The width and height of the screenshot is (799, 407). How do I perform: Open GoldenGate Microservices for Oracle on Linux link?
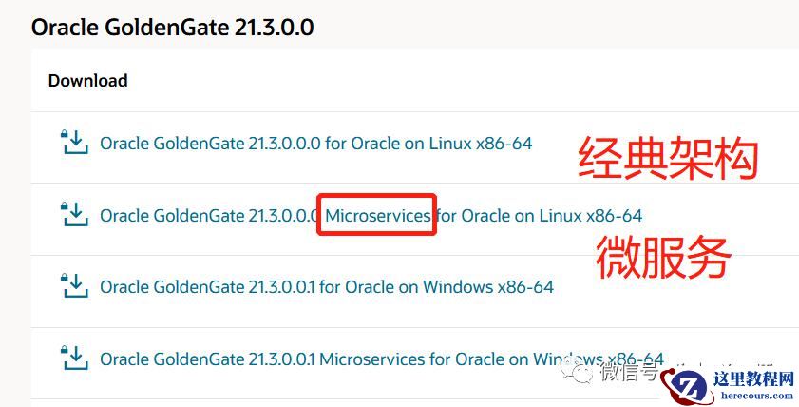point(371,215)
